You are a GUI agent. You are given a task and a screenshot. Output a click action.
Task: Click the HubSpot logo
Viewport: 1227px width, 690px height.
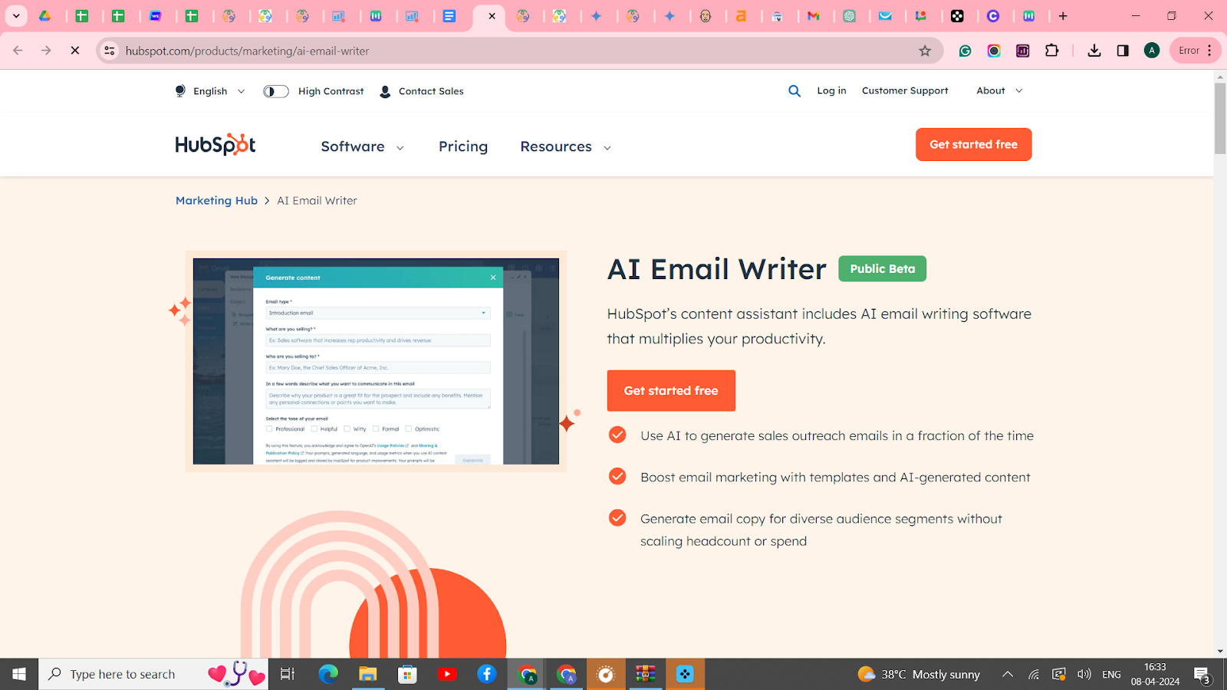pos(215,145)
